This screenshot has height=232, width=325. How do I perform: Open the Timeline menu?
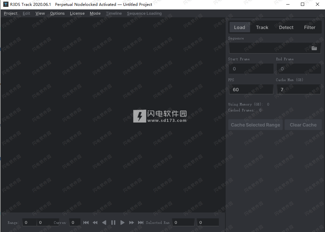114,13
